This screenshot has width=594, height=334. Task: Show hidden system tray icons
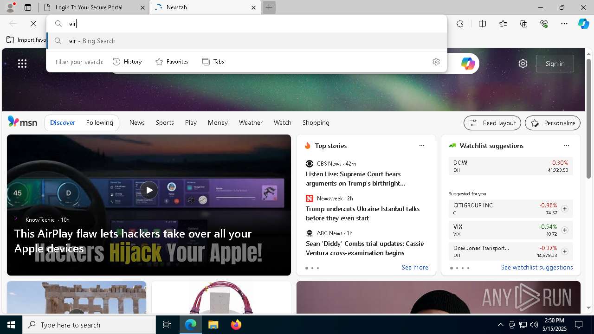point(500,325)
